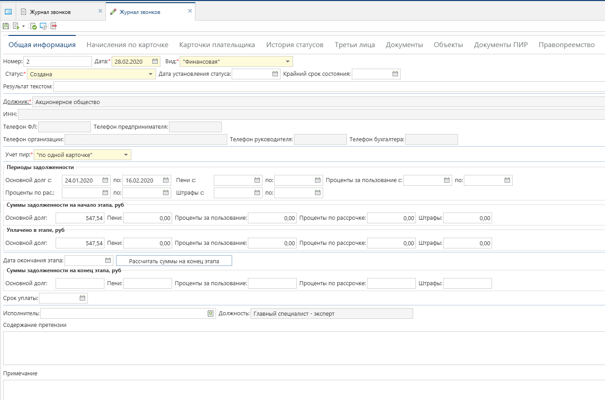Click Пени field in конец этапа section
Image resolution: width=605 pixels, height=400 pixels.
coord(148,283)
